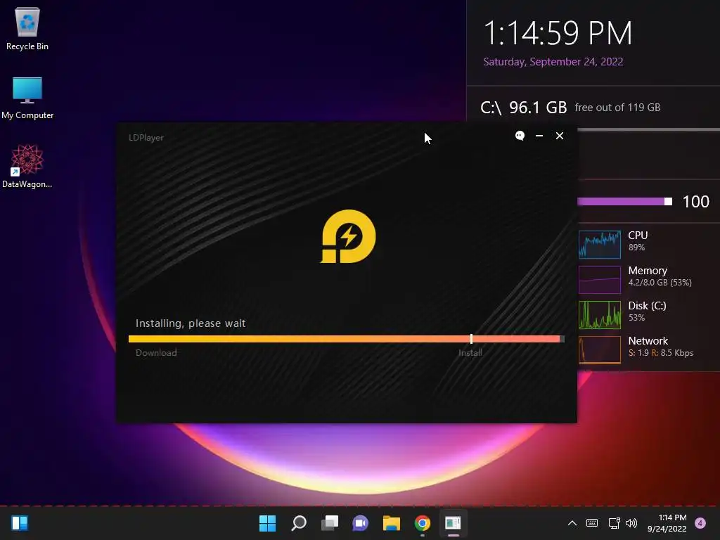Click the date Saturday, September 24, 2022
The image size is (720, 540).
pos(553,62)
